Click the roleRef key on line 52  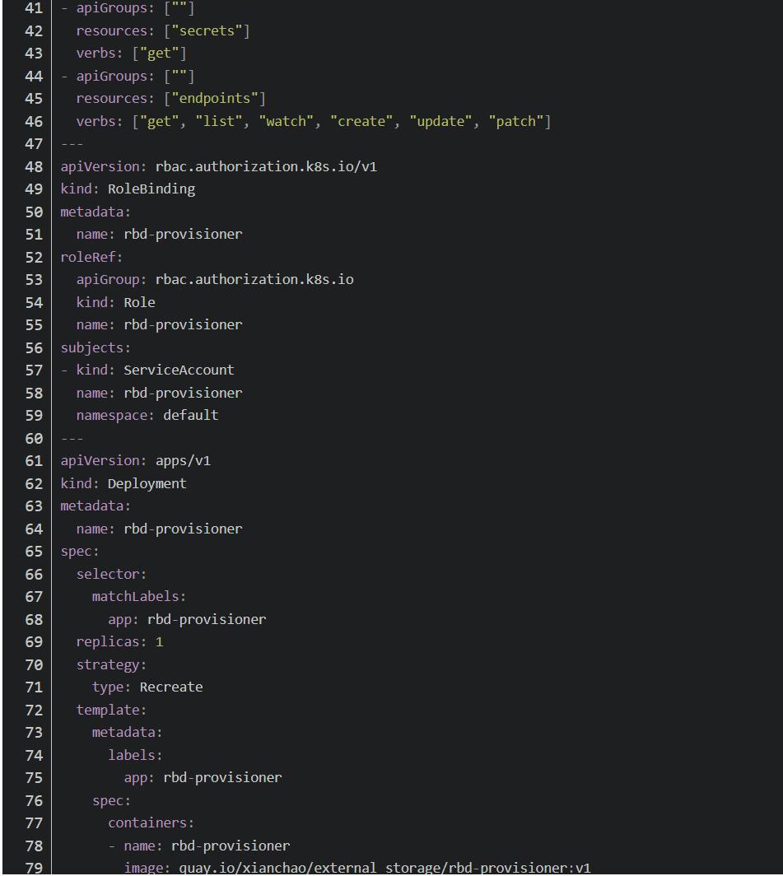[91, 257]
